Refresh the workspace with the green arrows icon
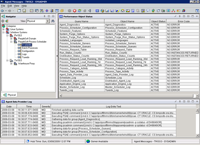This screenshot has height=145, width=200. click(80, 11)
